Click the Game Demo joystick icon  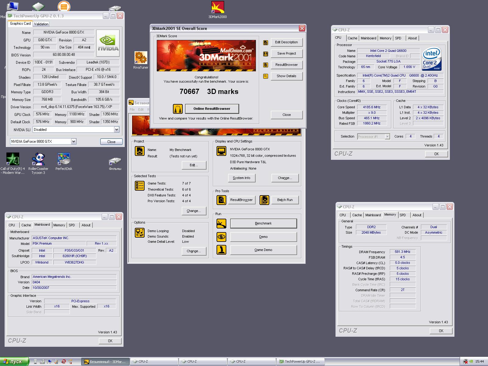coord(221,250)
